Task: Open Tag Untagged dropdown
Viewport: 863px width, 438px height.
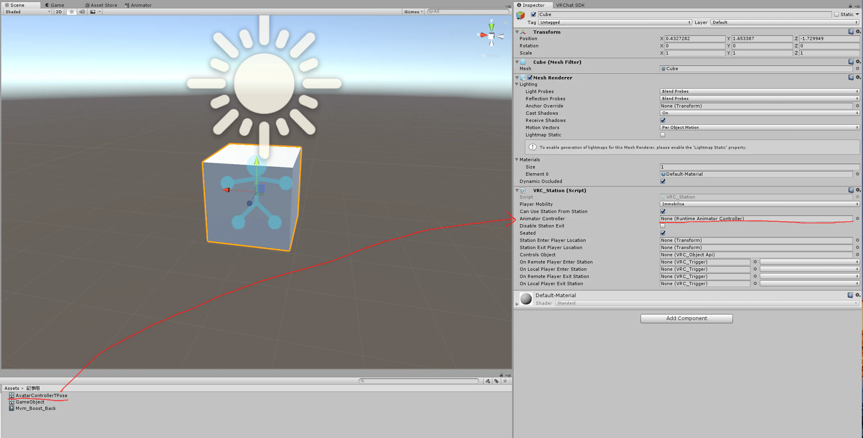Action: 615,22
